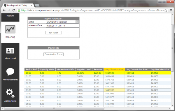Screen dimensions: 175x111
Task: Click Revenue column header
Action: coord(98,69)
